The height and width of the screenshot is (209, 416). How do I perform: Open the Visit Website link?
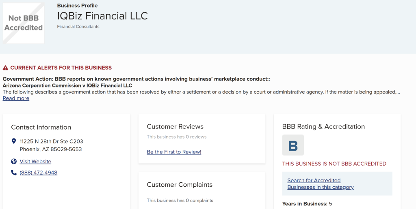pyautogui.click(x=35, y=161)
